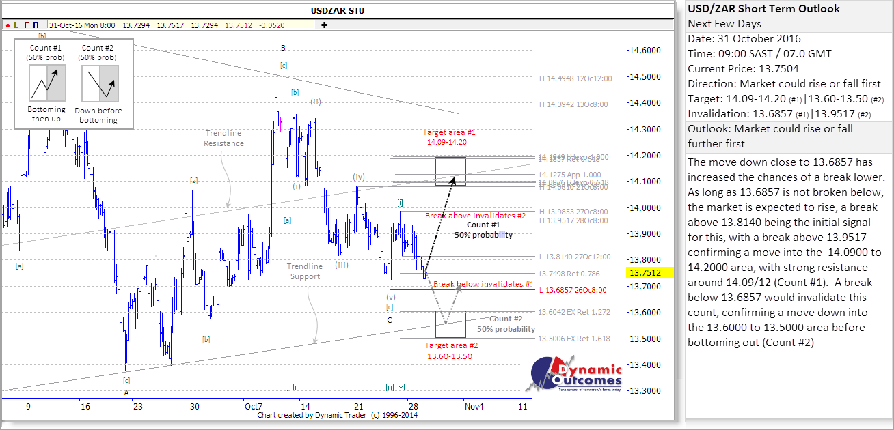Click the 'H 14.4948 12Oc12:00' high label
Viewport: 894px width, 430px height.
pyautogui.click(x=575, y=78)
